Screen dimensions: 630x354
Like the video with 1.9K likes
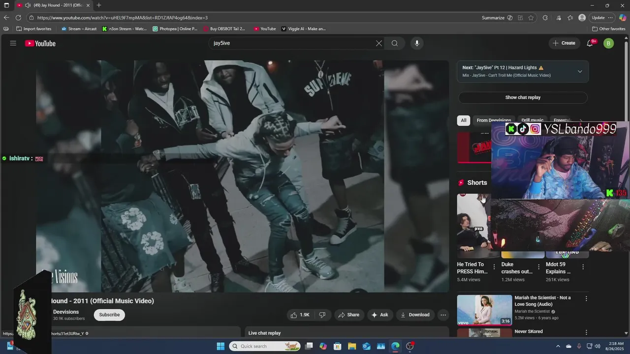[300, 315]
